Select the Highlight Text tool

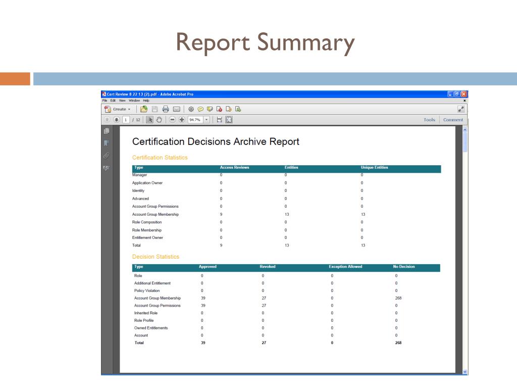pyautogui.click(x=210, y=109)
